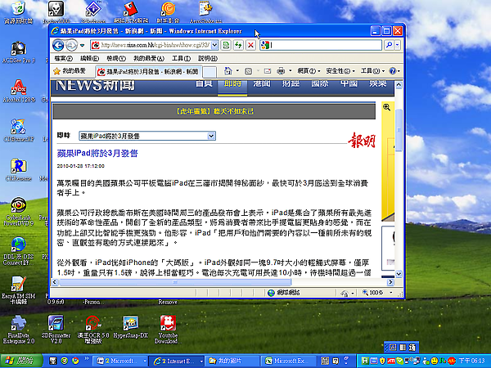Open the 編輯(E) menu
The image size is (491, 368).
(x=89, y=59)
